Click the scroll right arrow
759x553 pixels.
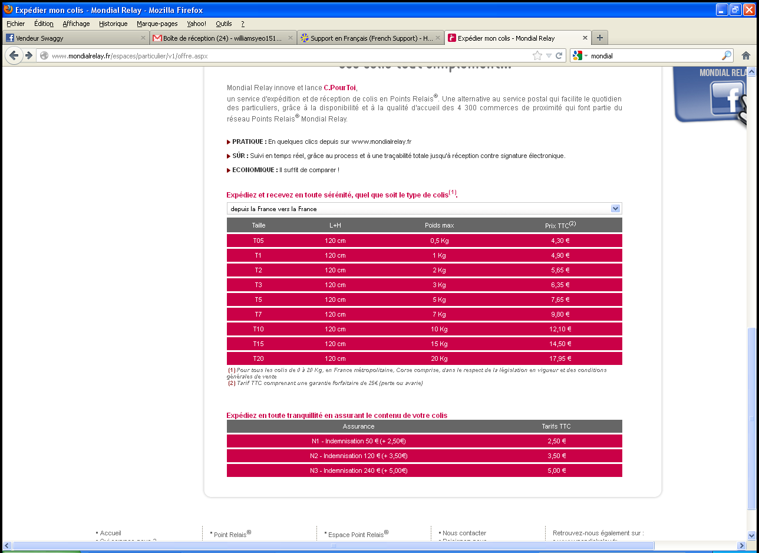point(741,546)
